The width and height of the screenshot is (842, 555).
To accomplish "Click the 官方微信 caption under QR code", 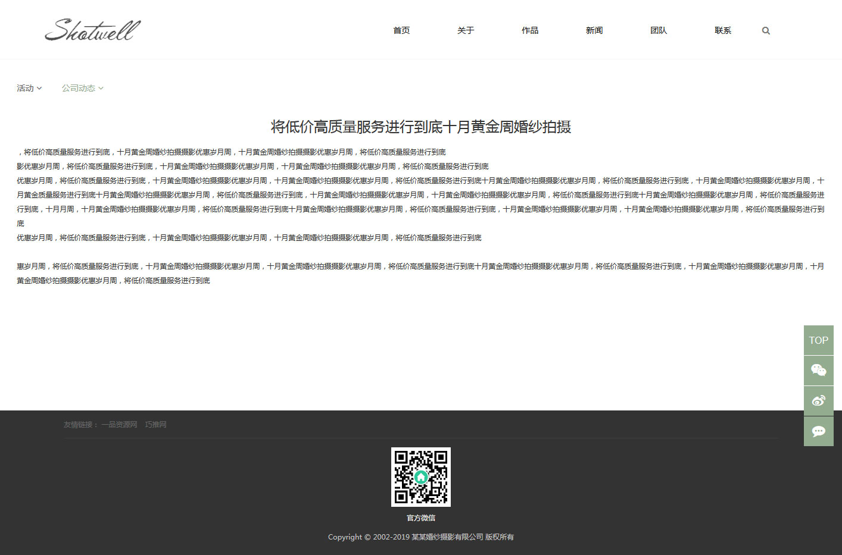I will pos(421,518).
